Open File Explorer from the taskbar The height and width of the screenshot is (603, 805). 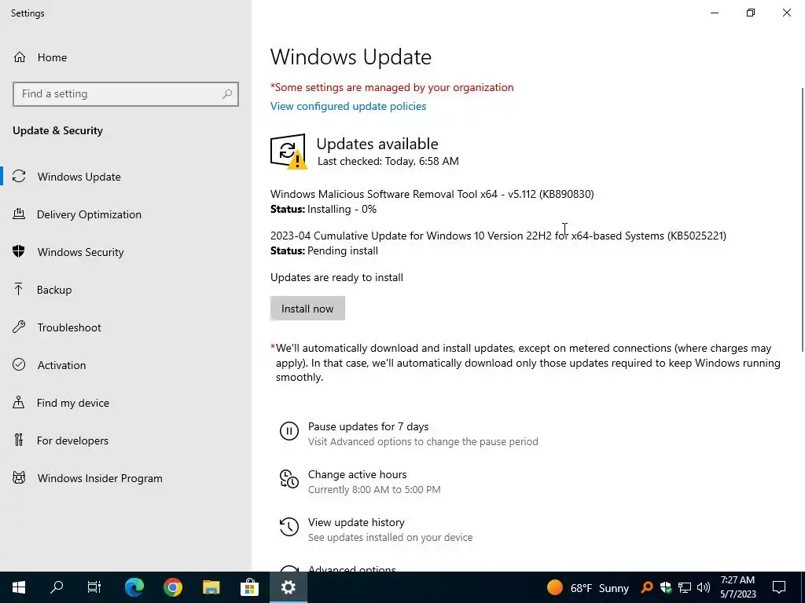click(211, 587)
